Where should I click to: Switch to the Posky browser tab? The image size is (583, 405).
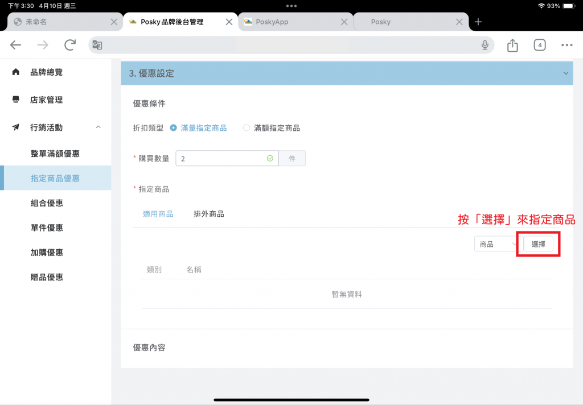coord(410,22)
